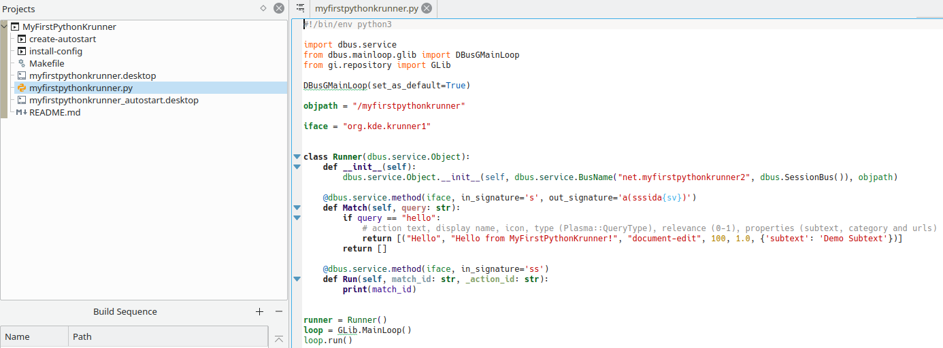
Task: Select README.md in the project tree
Action: coord(54,113)
